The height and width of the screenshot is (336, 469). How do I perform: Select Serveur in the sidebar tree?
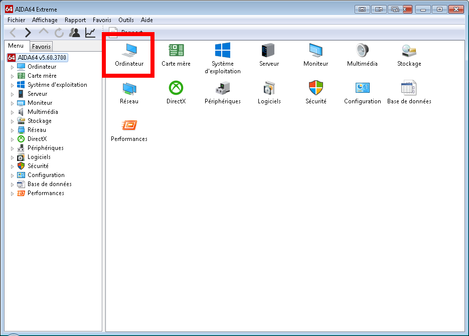[38, 94]
